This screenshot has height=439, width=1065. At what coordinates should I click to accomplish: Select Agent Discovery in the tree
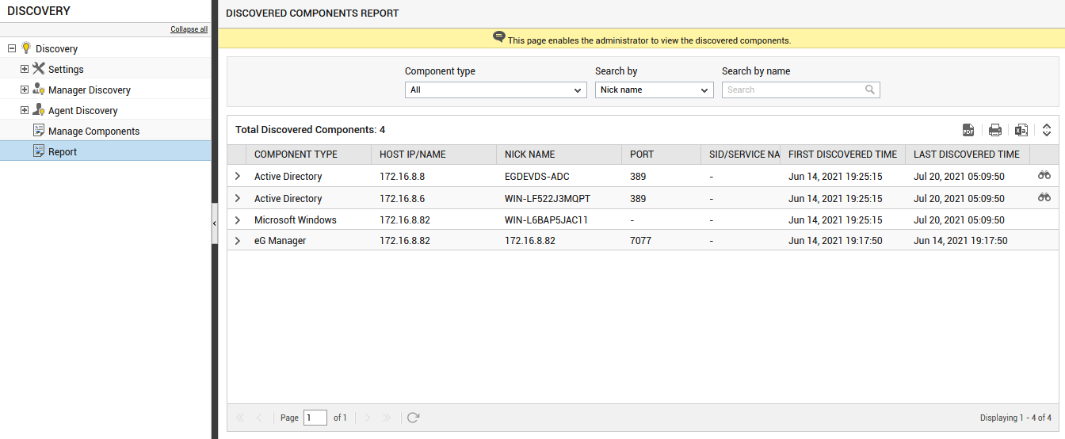tap(83, 111)
